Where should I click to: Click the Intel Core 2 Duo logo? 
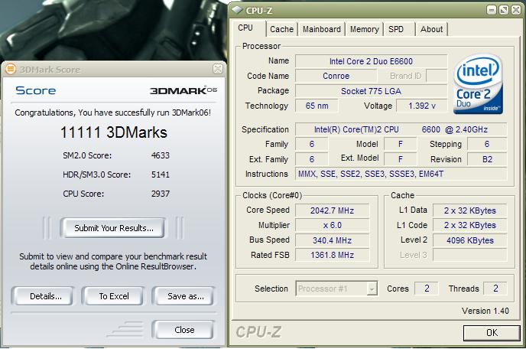click(478, 84)
